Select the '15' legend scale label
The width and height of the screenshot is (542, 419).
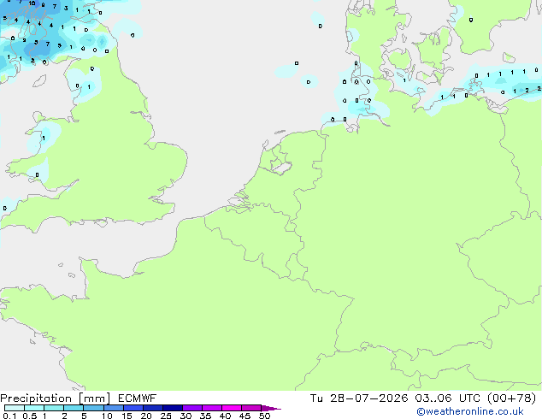point(127,416)
